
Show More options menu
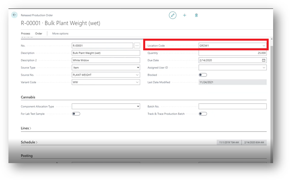[x=60, y=33]
